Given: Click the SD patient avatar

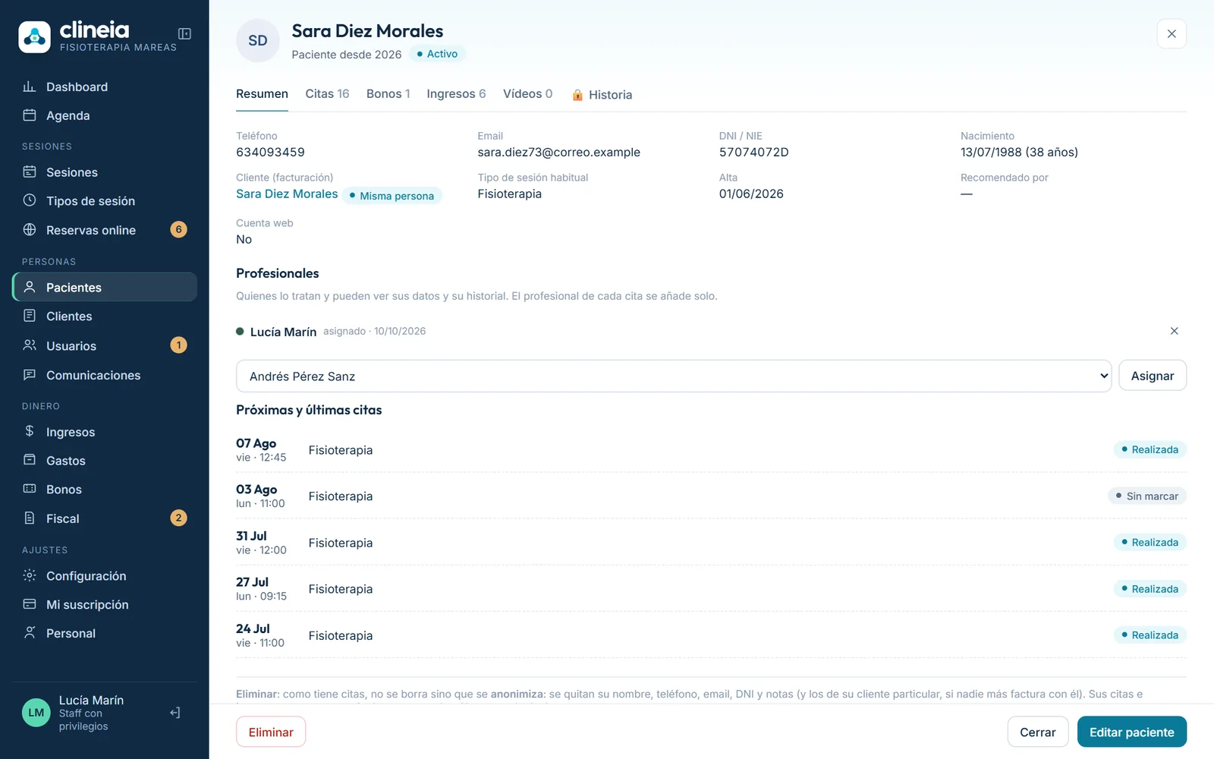Looking at the screenshot, I should click(x=258, y=41).
